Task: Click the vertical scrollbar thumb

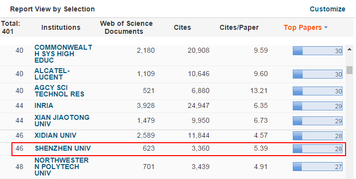Action: click(350, 70)
